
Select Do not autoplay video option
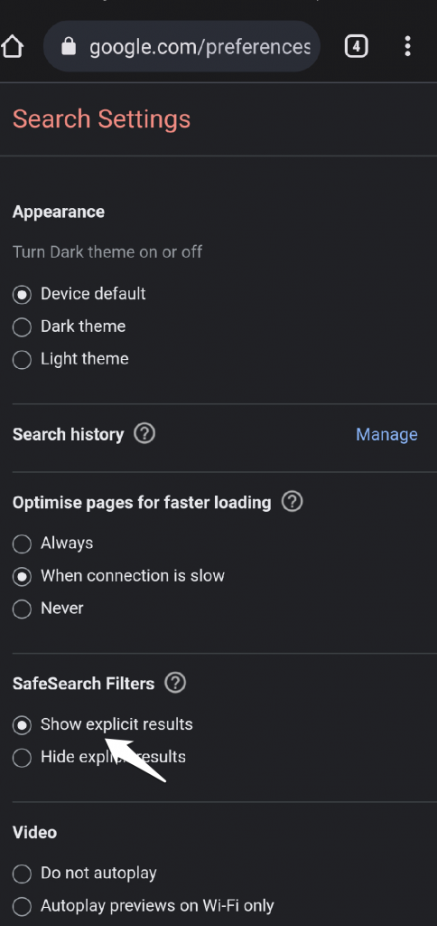tap(22, 873)
